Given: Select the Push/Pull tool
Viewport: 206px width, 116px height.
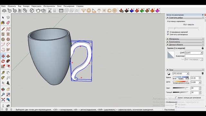Looking at the screenshot, I should coord(8,56).
